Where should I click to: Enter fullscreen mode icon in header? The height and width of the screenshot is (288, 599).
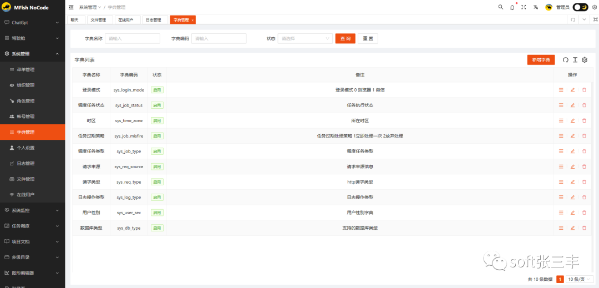pos(524,7)
